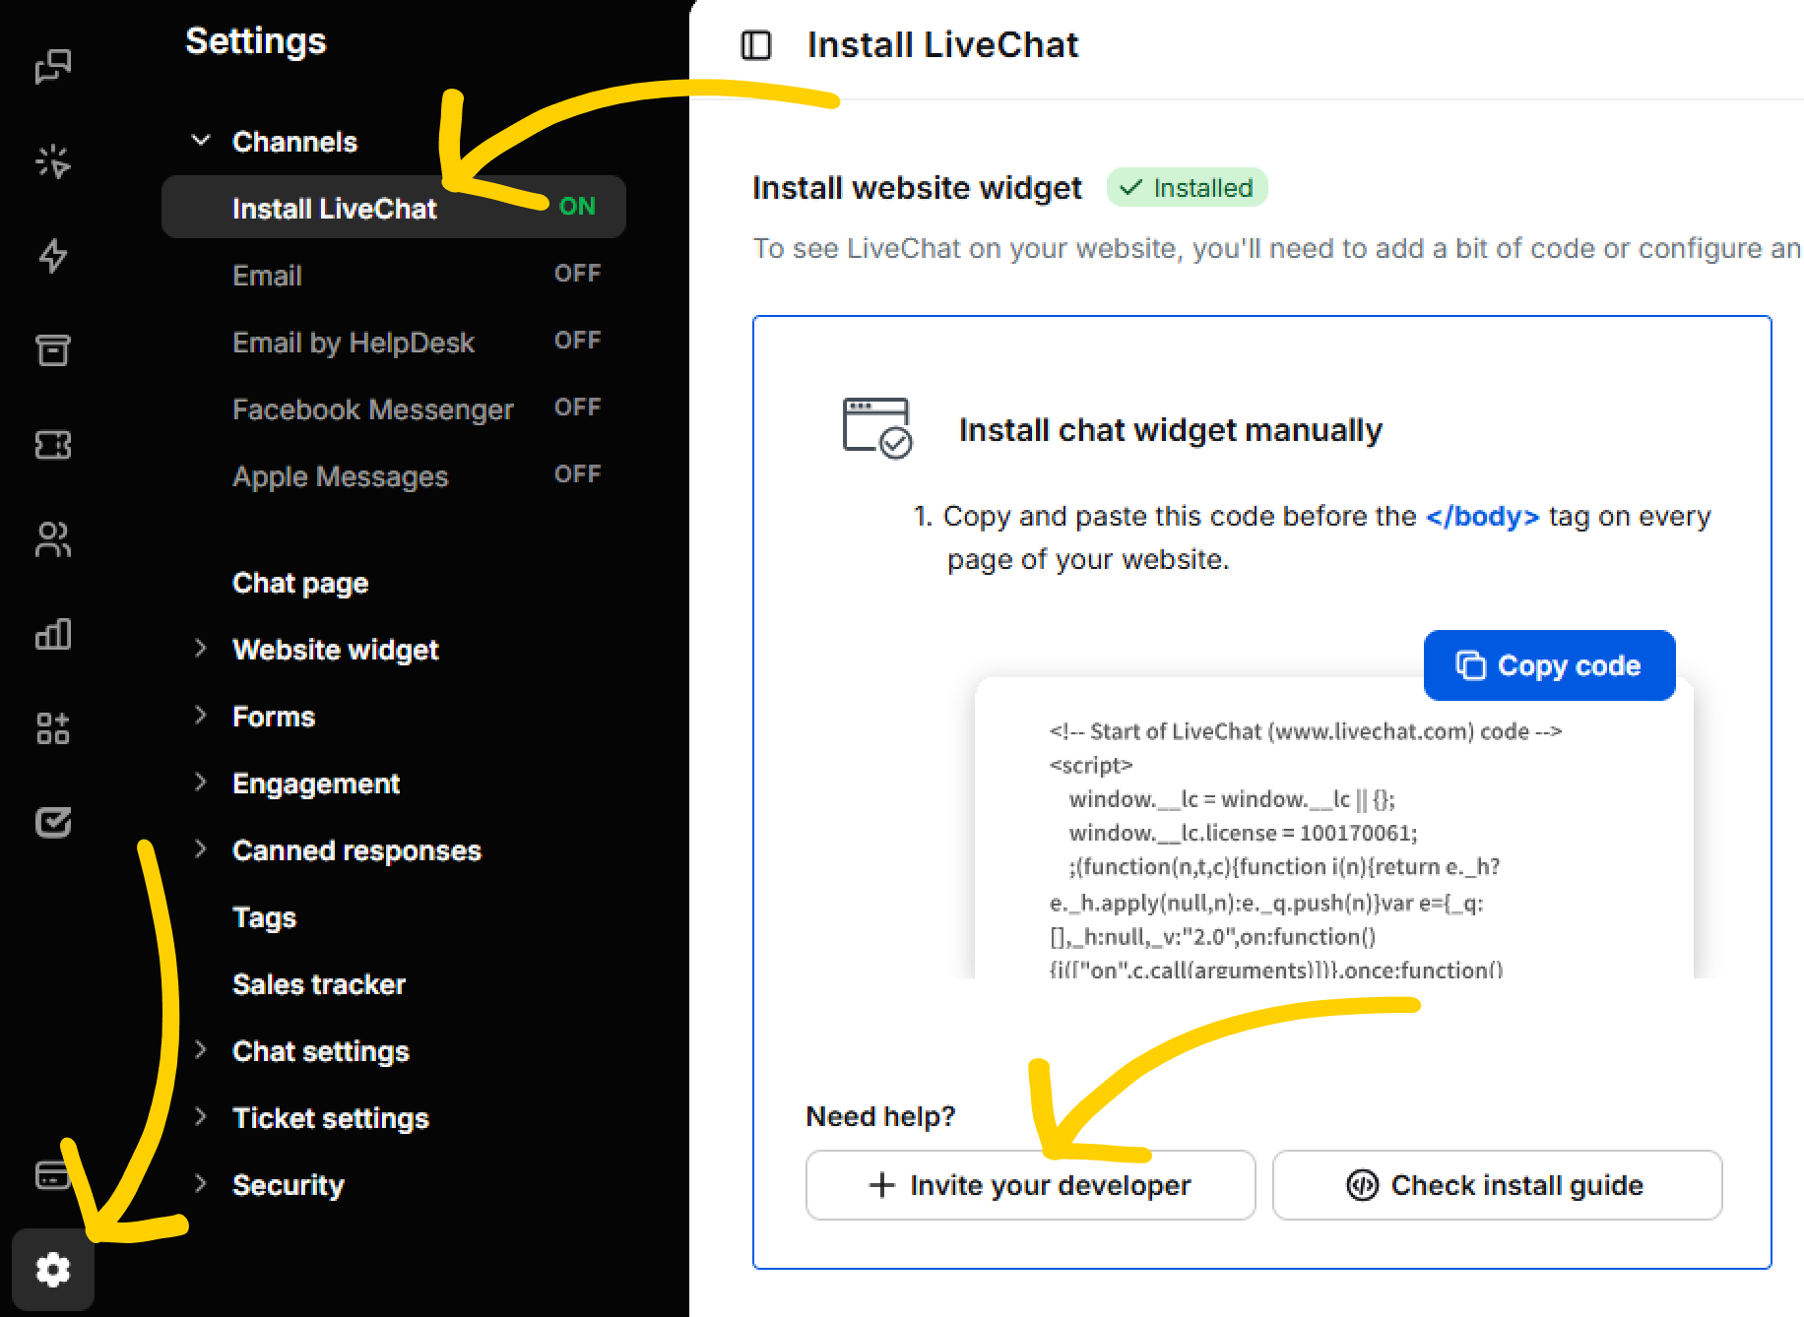This screenshot has width=1804, height=1317.
Task: Click the Settings gear icon
Action: coord(53,1270)
